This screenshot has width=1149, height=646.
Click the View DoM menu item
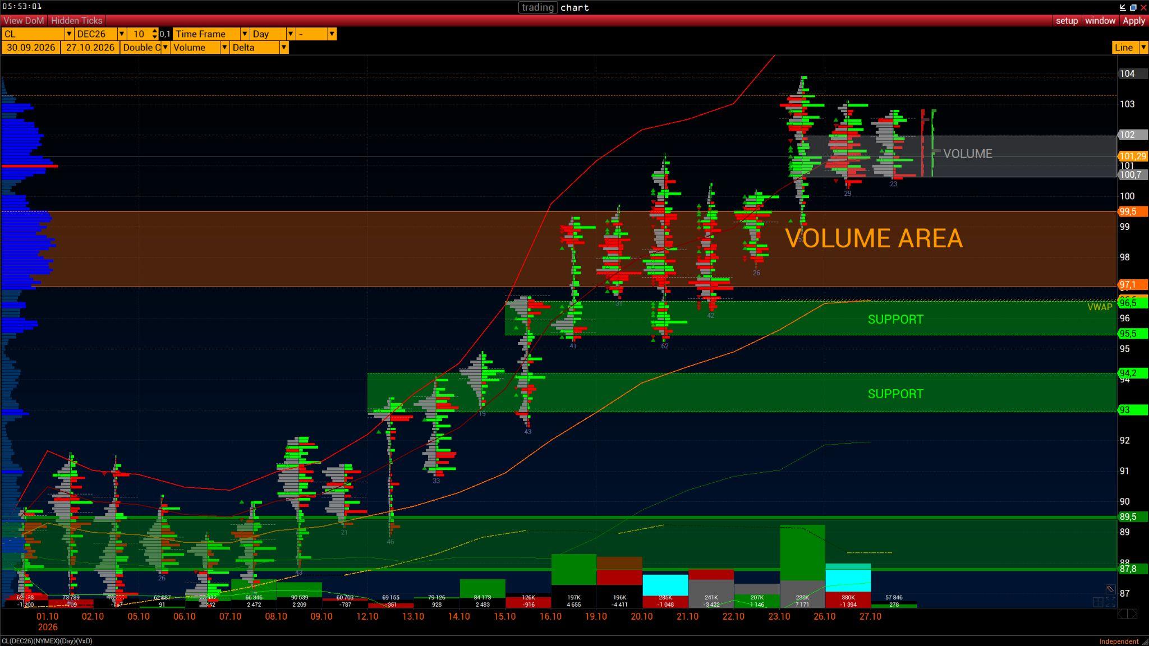(x=24, y=21)
